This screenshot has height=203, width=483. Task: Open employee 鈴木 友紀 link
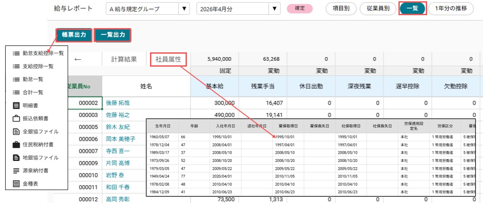pos(117,127)
